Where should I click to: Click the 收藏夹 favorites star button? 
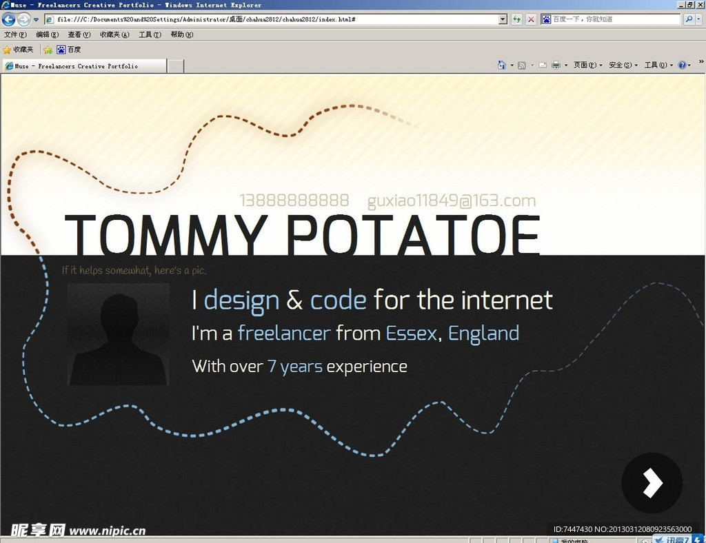coord(19,50)
